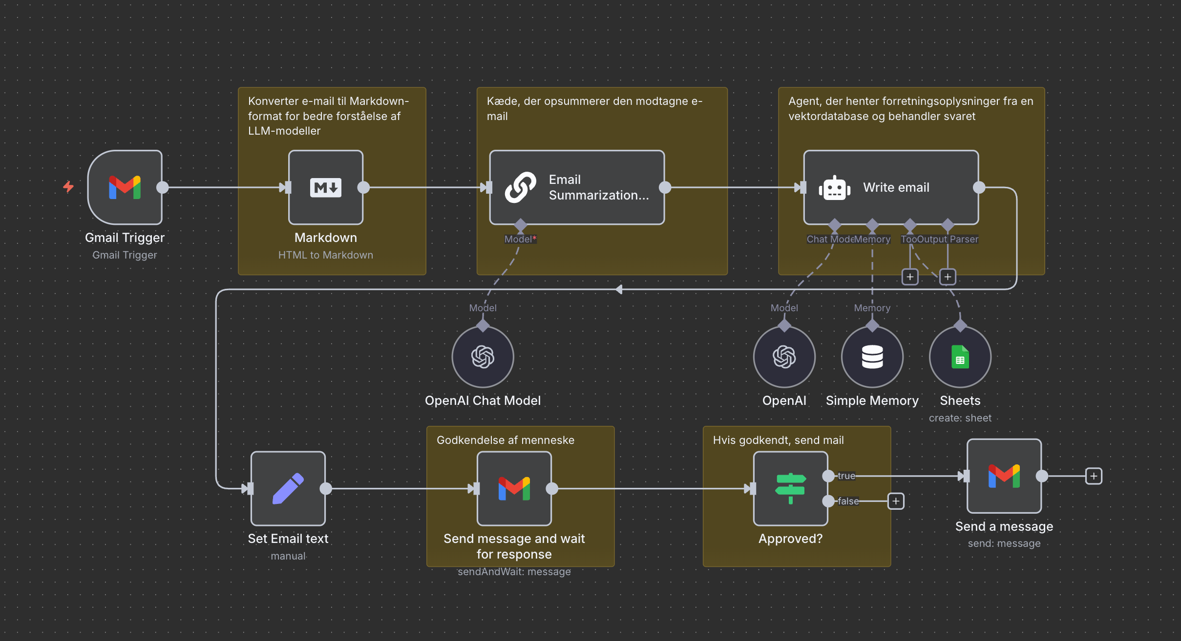1181x641 pixels.
Task: Click the red trigger lightning bolt icon
Action: coord(68,186)
